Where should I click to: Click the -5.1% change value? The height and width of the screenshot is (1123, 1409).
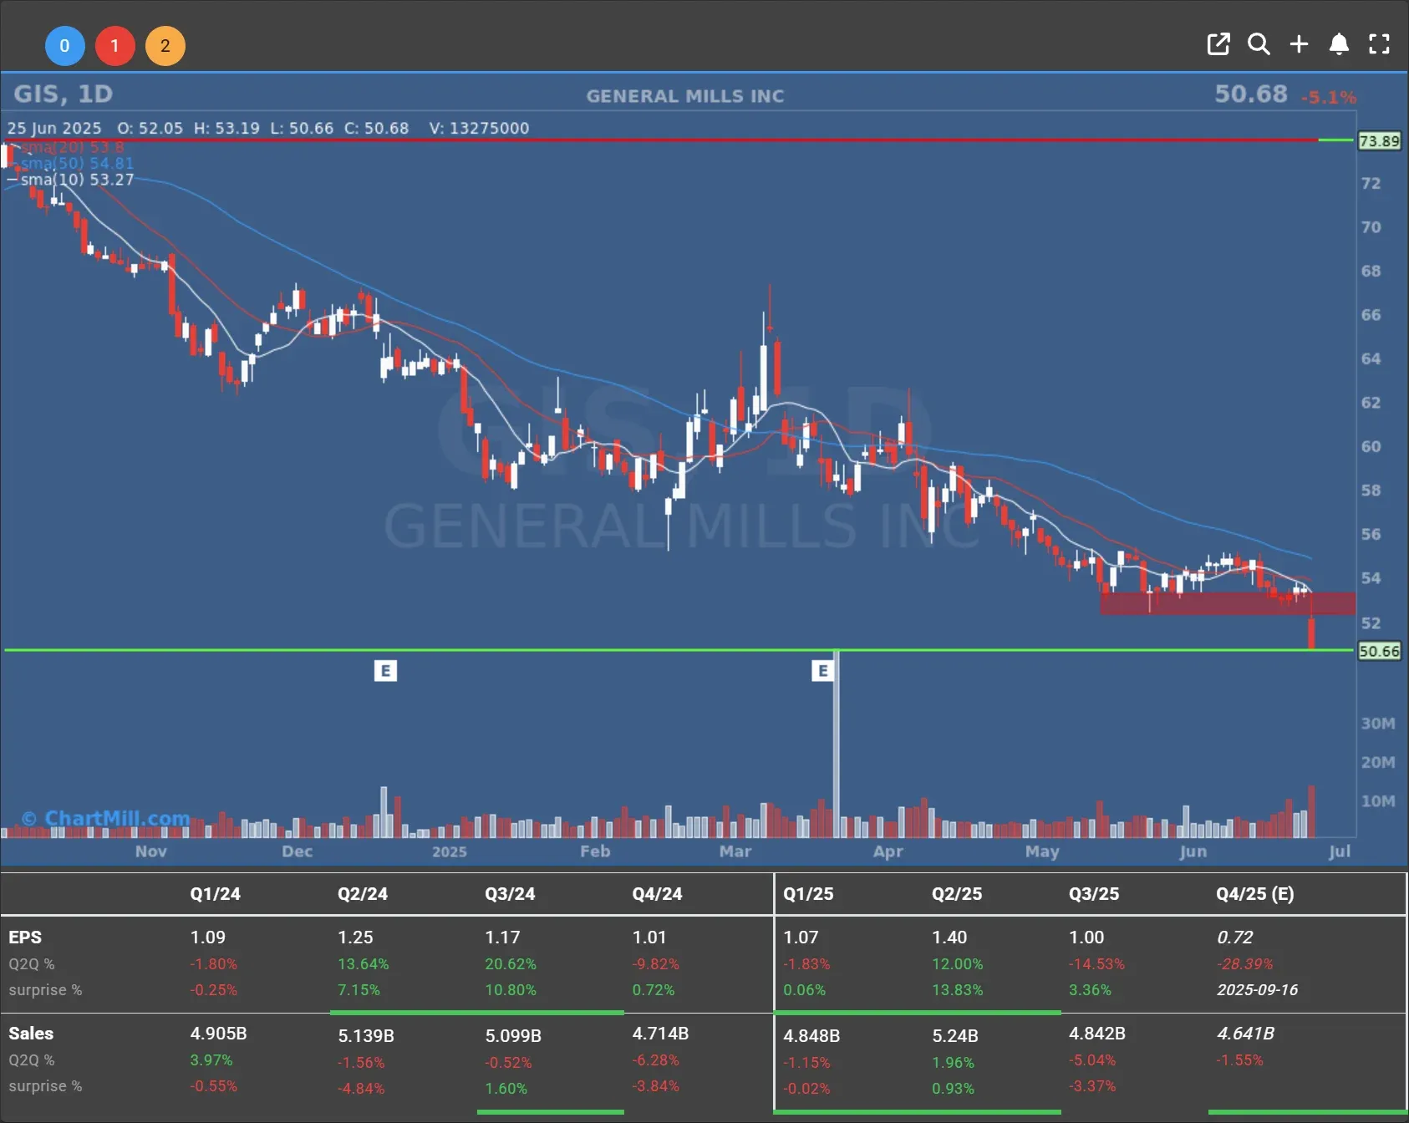pyautogui.click(x=1329, y=98)
